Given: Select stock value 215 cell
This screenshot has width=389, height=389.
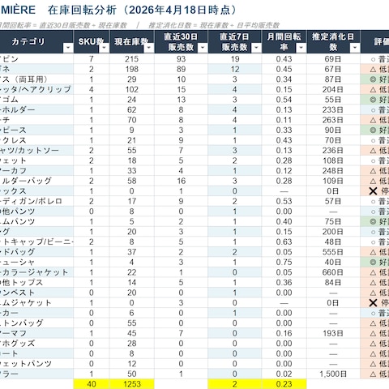Looking at the screenshot, I should [132, 59].
